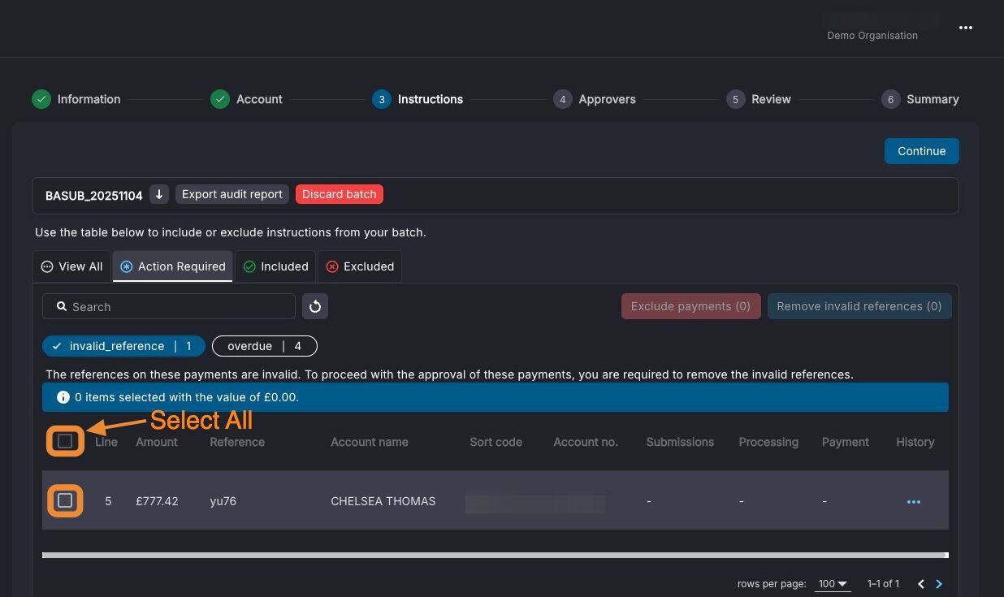
Task: Click the Account no. column header
Action: pyautogui.click(x=586, y=442)
